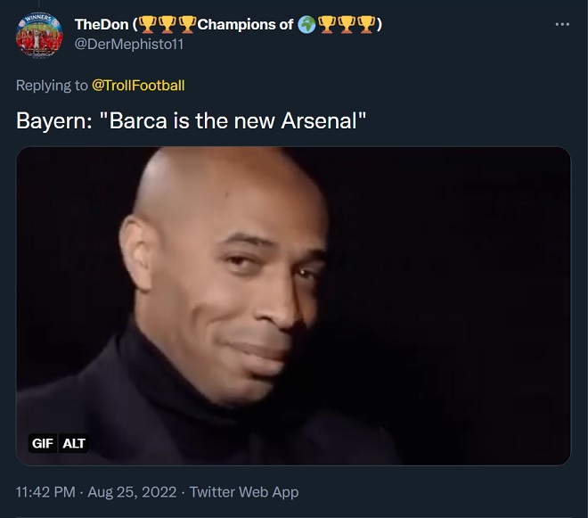Open the Twitter Web App source link

click(x=244, y=492)
